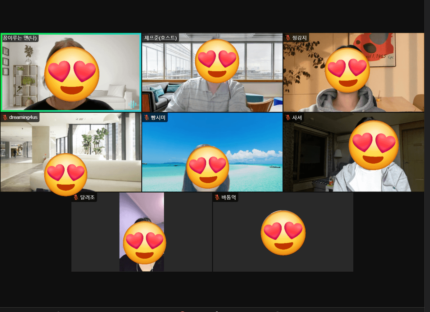Viewport: 430px width, 312px height.
Task: Click muted mic icon beside 빵시미
Action: [147, 117]
